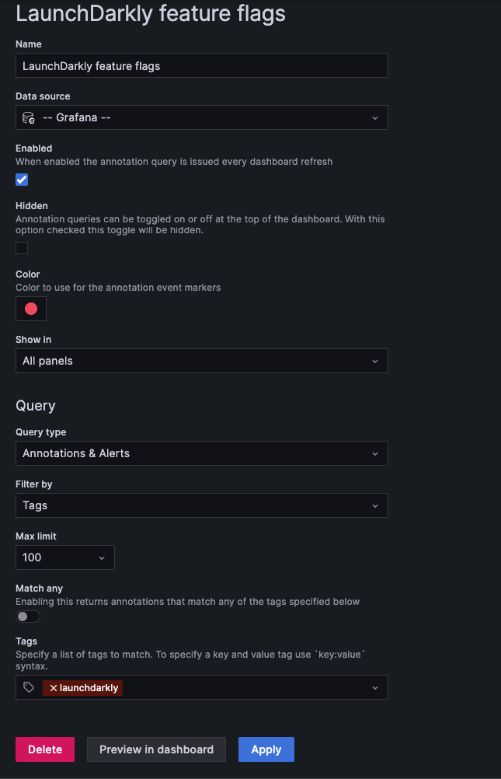Open the Query type dropdown showing Annotations & Alerts
This screenshot has width=501, height=779.
[202, 453]
